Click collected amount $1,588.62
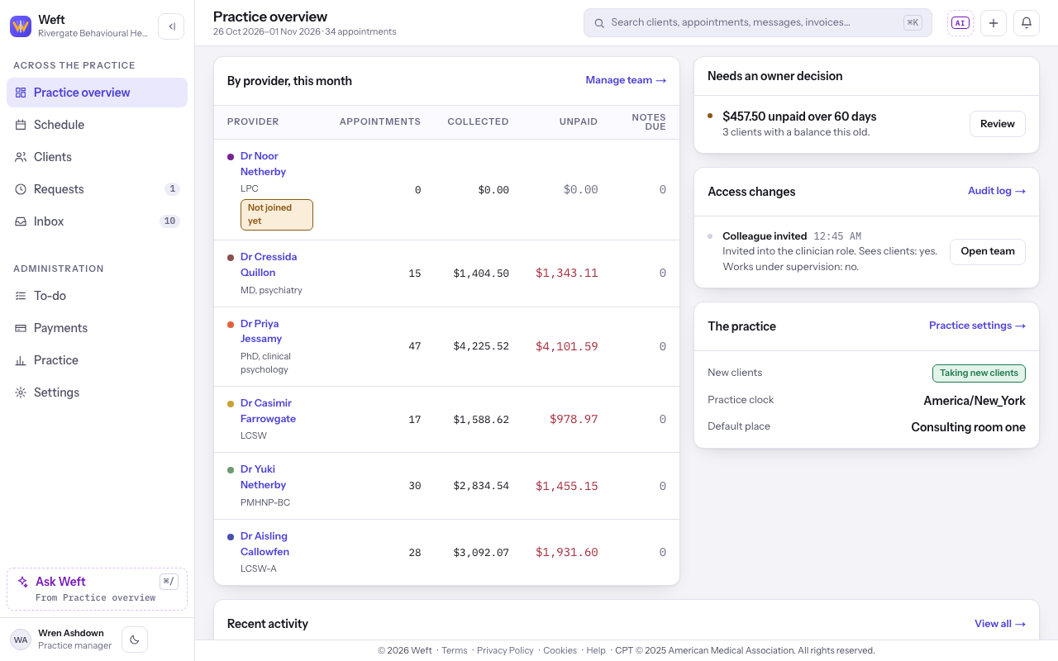The width and height of the screenshot is (1058, 661). (481, 420)
